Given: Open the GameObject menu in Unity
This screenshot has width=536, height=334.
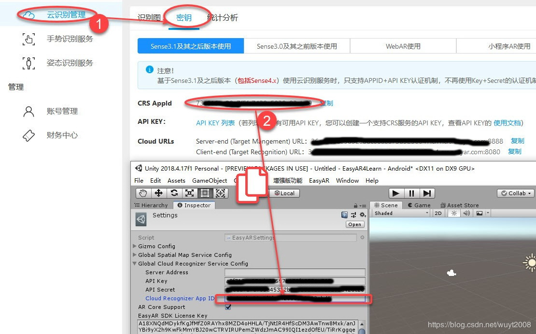Looking at the screenshot, I should (210, 180).
